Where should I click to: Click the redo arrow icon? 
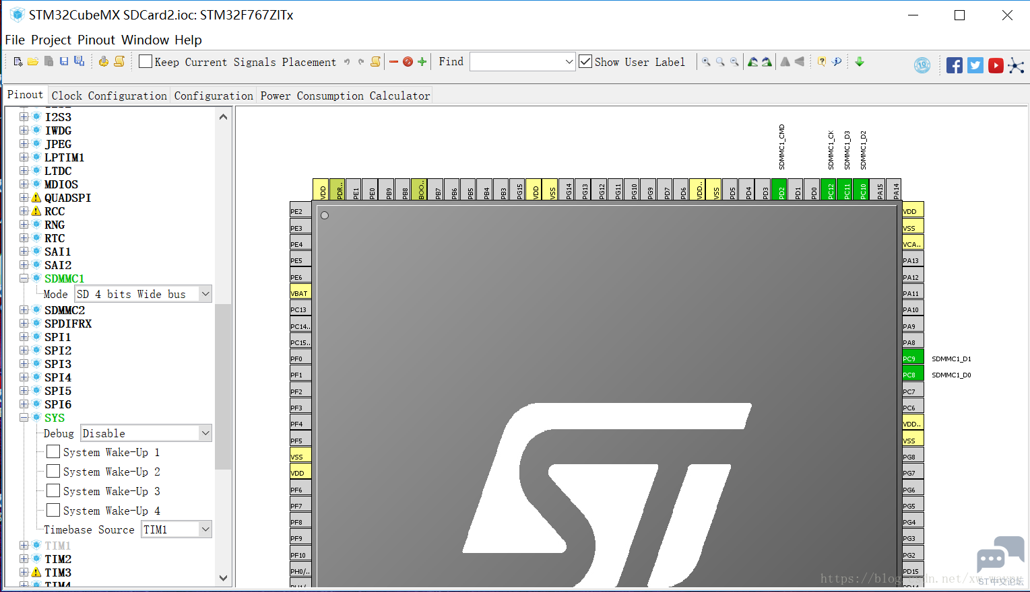pos(361,62)
